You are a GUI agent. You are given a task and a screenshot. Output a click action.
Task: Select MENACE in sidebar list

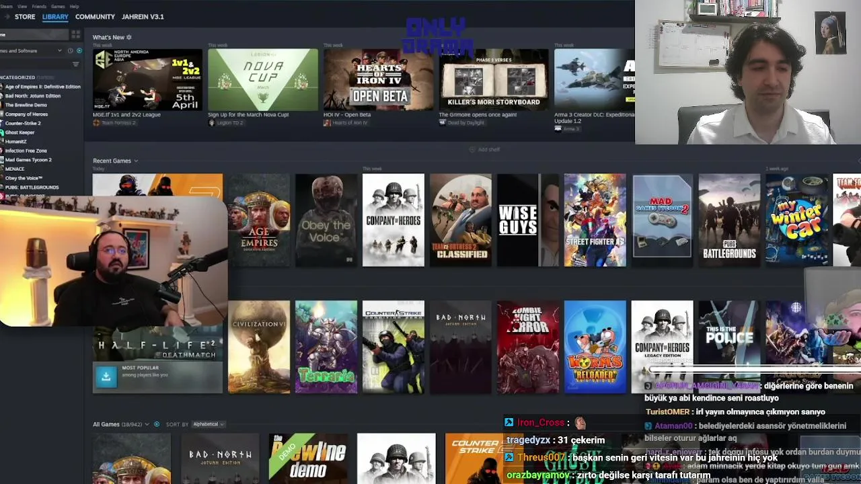(x=15, y=169)
